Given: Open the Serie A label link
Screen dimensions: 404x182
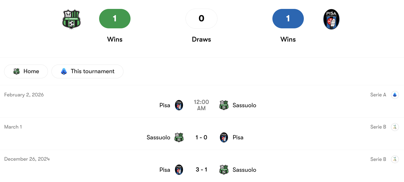Looking at the screenshot, I should coord(378,95).
